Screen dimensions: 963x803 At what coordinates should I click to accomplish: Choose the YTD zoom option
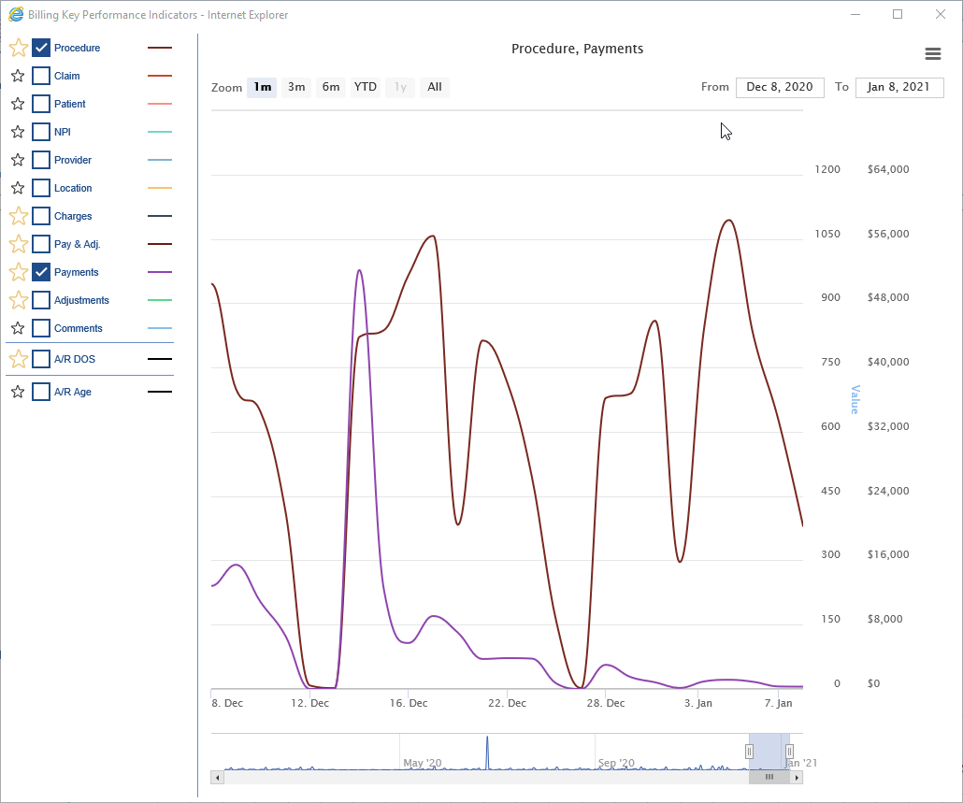[x=366, y=87]
